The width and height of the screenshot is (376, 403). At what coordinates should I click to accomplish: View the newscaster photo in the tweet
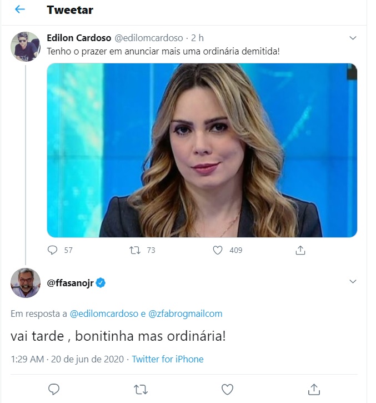point(202,150)
